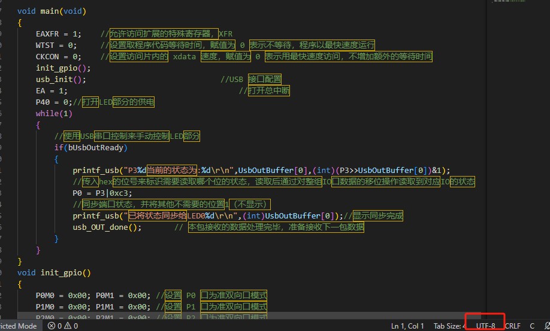Viewport: 550px width, 331px height.
Task: Click the 'if(bUsbOutReady)' condition
Action: (x=91, y=147)
